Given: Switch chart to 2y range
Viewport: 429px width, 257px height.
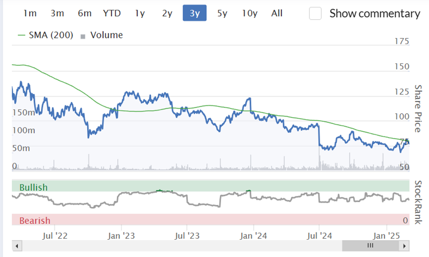Looking at the screenshot, I should pos(167,13).
